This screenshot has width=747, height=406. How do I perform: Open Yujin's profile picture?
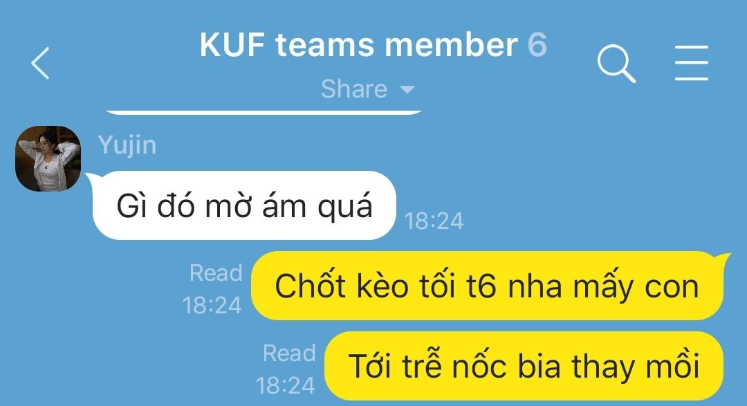point(48,158)
